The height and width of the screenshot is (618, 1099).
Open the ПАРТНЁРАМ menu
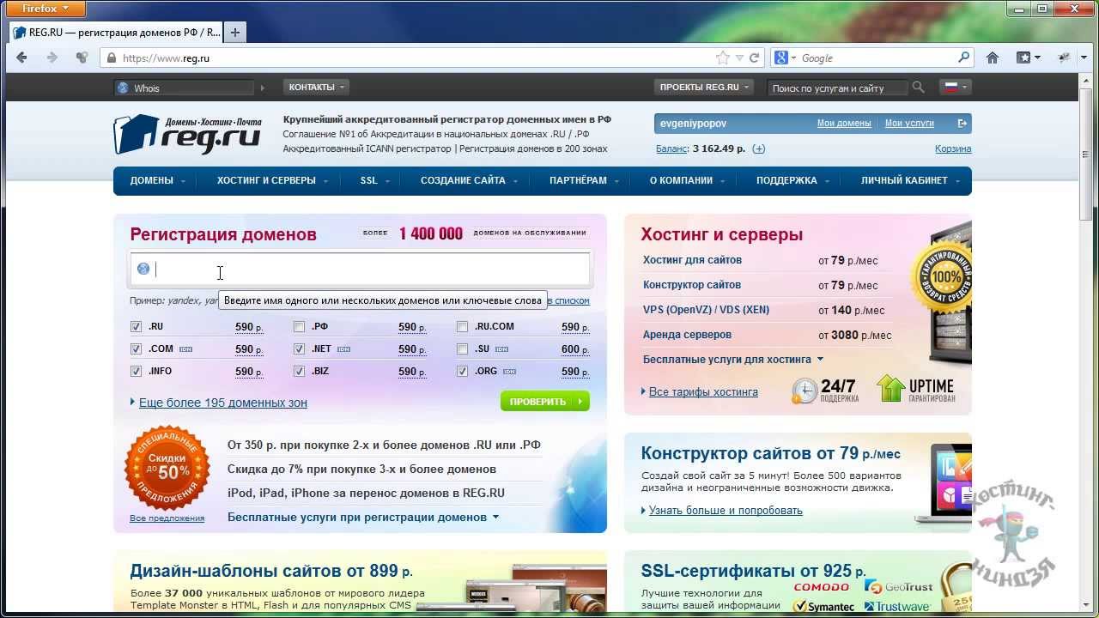coord(584,180)
